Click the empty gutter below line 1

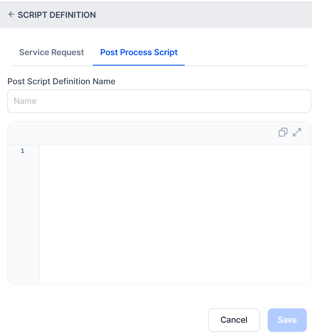tap(23, 219)
